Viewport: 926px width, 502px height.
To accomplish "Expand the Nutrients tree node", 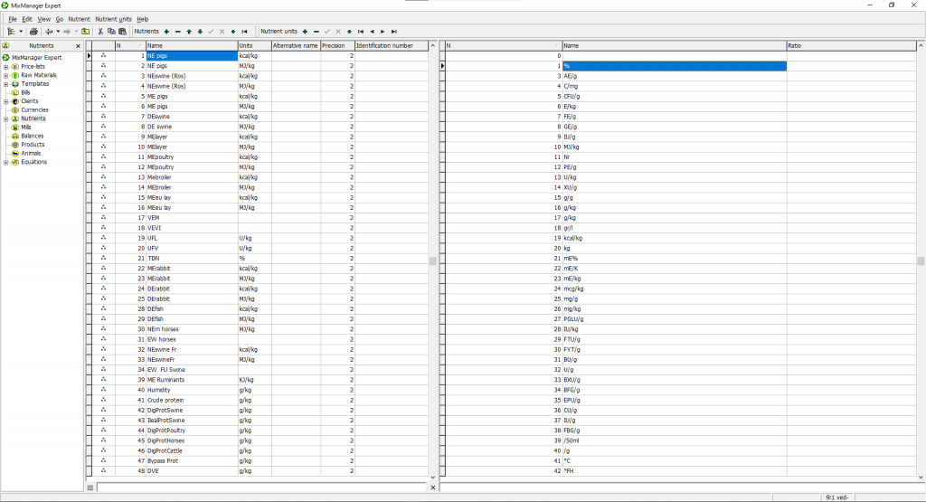I will pyautogui.click(x=6, y=118).
